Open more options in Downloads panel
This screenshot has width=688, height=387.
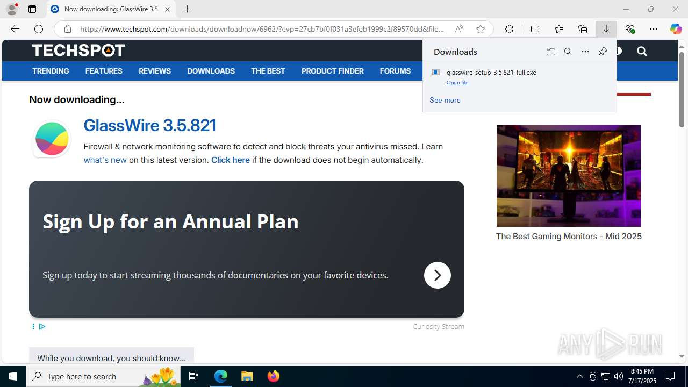(585, 52)
